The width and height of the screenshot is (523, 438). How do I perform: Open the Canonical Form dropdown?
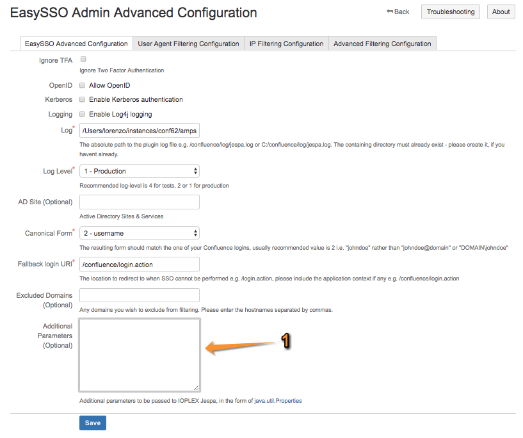(139, 233)
